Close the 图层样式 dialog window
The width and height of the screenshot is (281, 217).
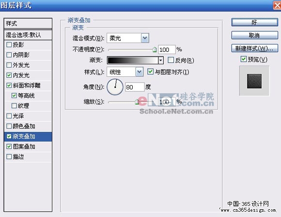click(277, 5)
